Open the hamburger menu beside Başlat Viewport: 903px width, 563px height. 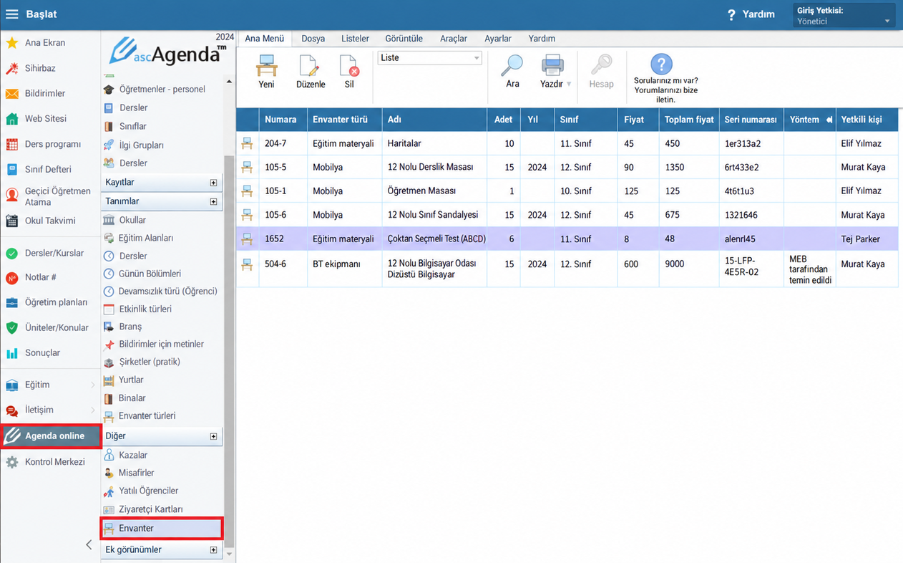tap(12, 14)
